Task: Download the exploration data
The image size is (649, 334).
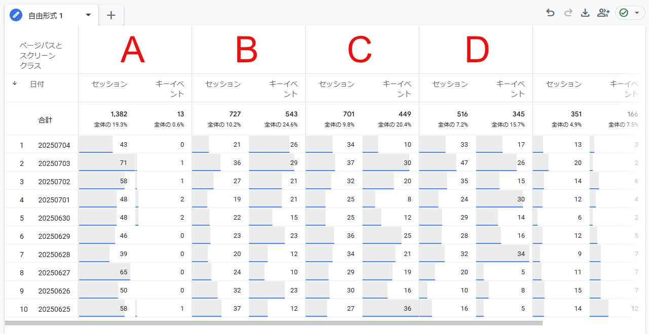Action: 585,13
